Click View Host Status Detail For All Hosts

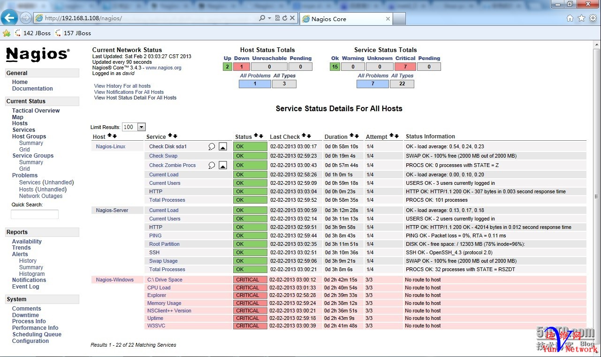click(135, 98)
